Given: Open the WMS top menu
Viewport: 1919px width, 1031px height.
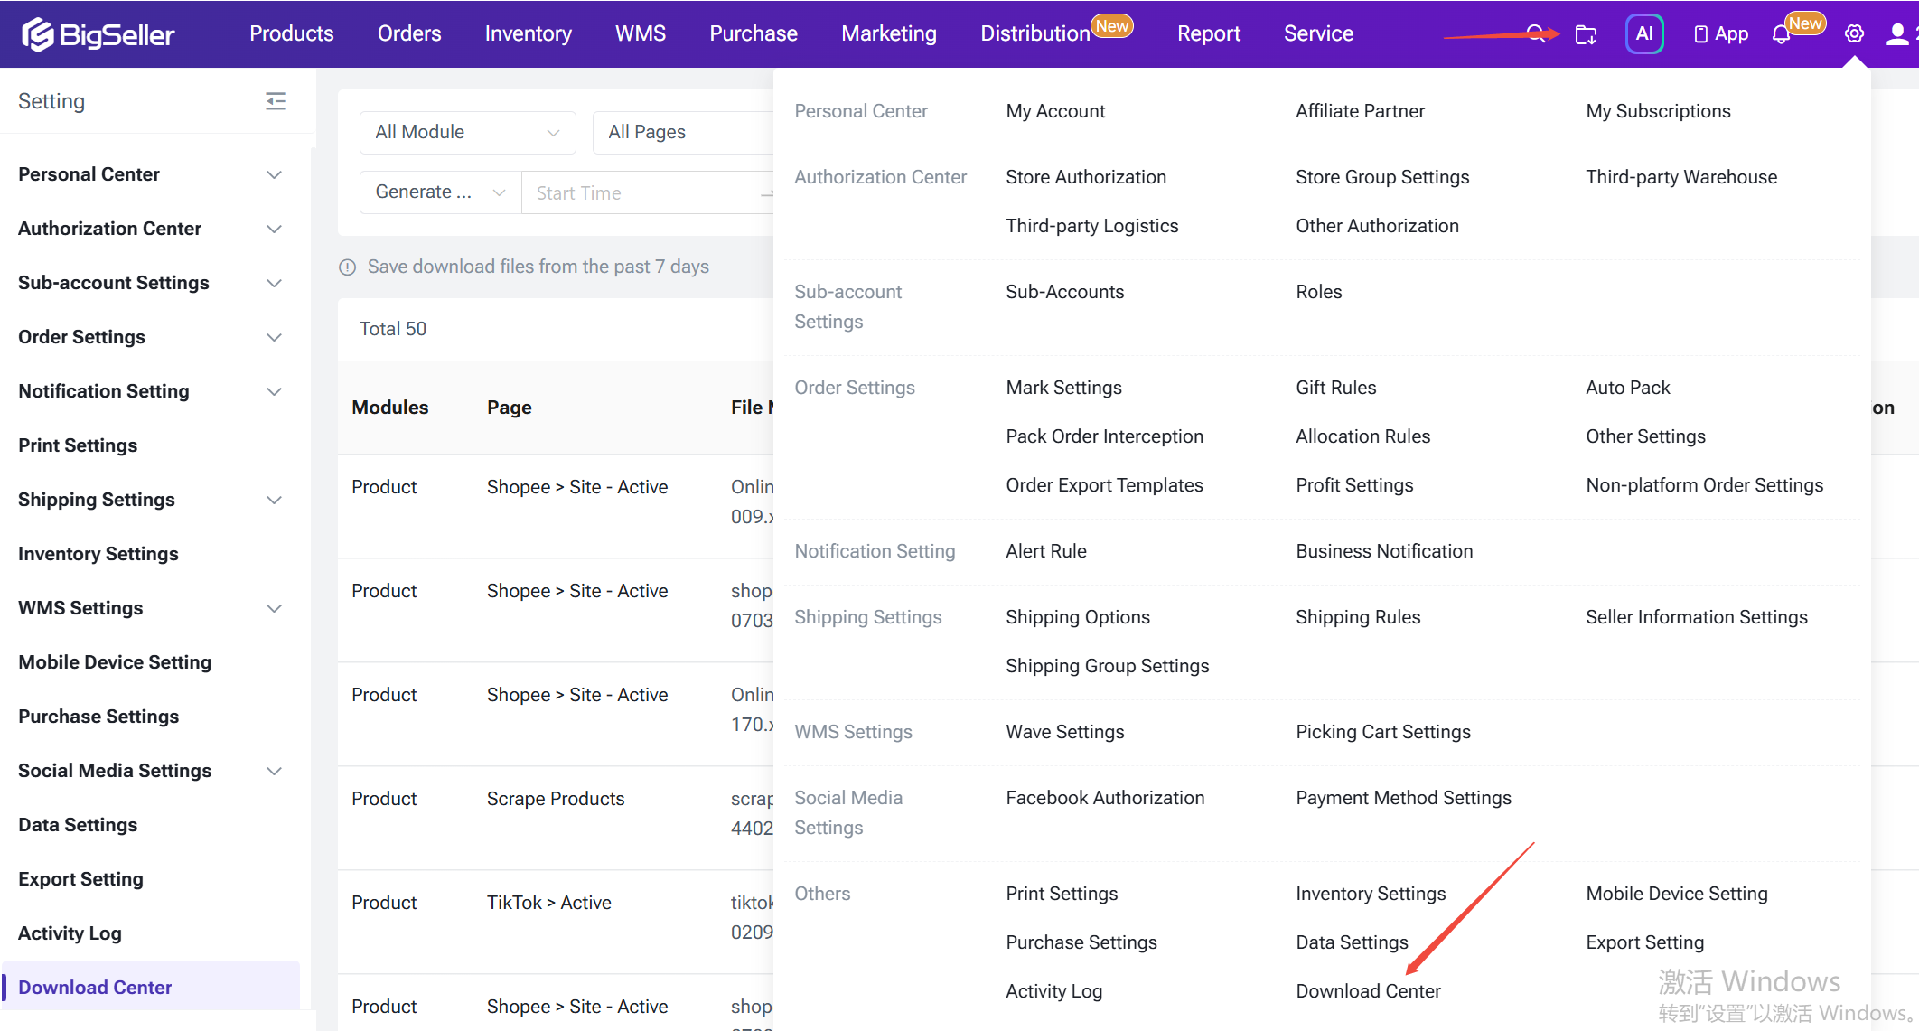Looking at the screenshot, I should pos(641,33).
